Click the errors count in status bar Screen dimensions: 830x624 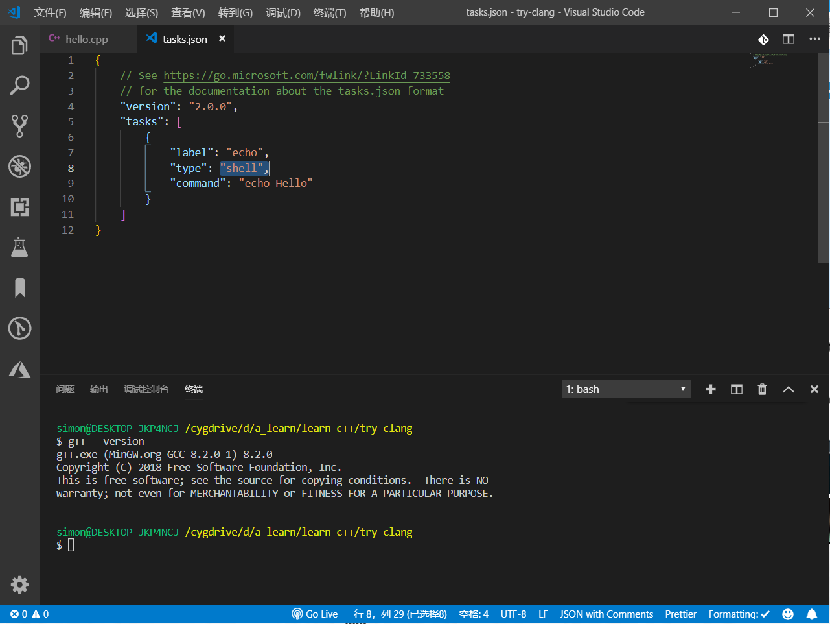coord(19,614)
